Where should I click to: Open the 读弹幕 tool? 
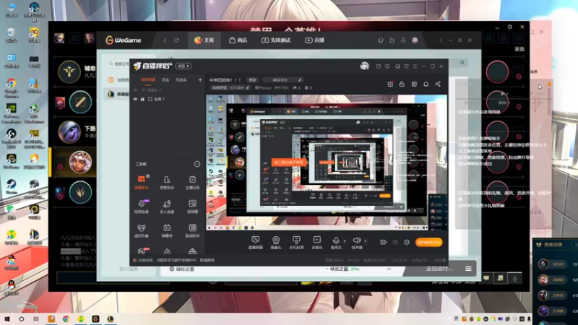pyautogui.click(x=192, y=207)
